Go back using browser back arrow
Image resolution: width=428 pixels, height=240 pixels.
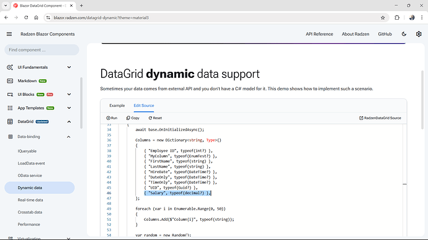click(x=6, y=18)
